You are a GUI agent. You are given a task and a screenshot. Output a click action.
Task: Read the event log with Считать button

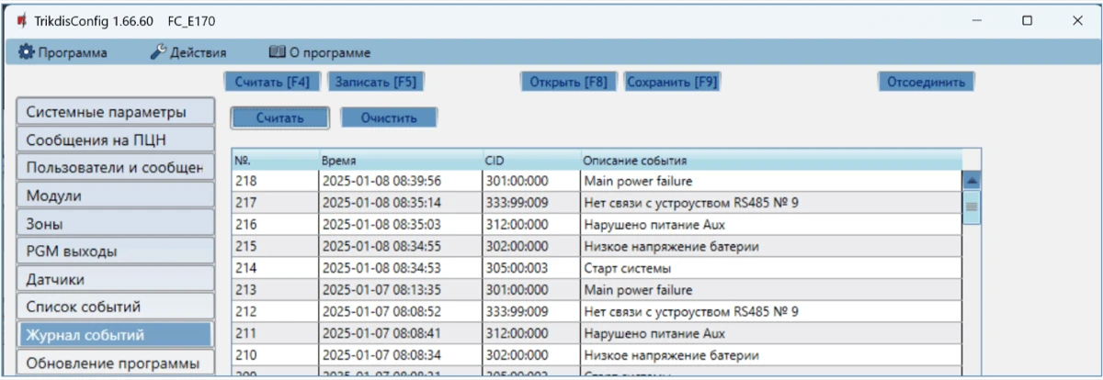click(279, 117)
